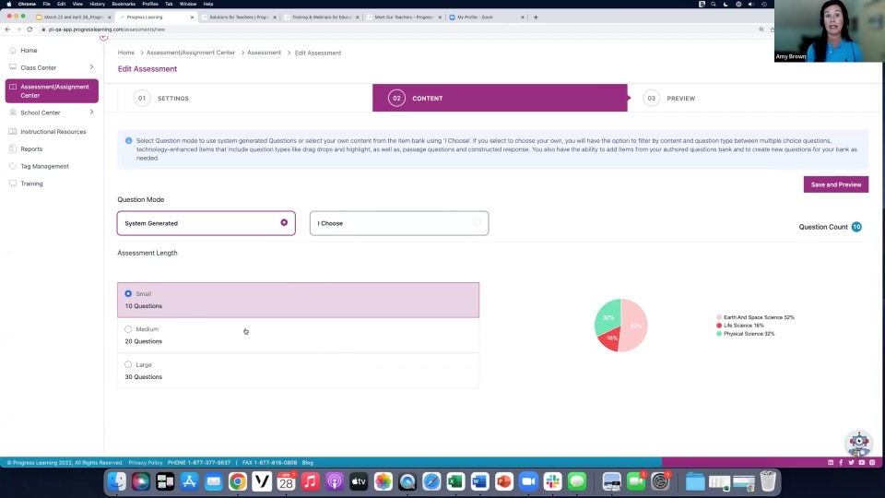This screenshot has height=498, width=885.
Task: Click the info icon in the blue banner
Action: (129, 140)
